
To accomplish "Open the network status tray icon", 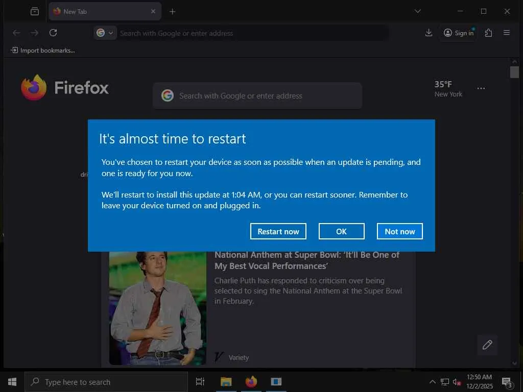I will (445, 382).
